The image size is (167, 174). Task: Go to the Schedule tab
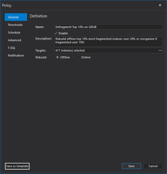14,32
